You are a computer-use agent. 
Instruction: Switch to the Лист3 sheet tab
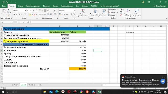pyautogui.click(x=31, y=85)
